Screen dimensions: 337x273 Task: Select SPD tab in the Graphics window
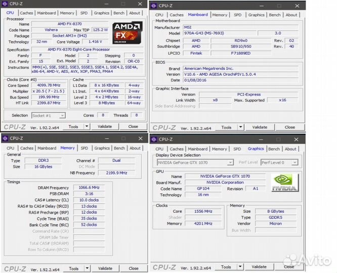[x=237, y=149]
